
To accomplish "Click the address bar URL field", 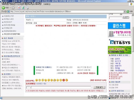I will (x=66, y=11).
